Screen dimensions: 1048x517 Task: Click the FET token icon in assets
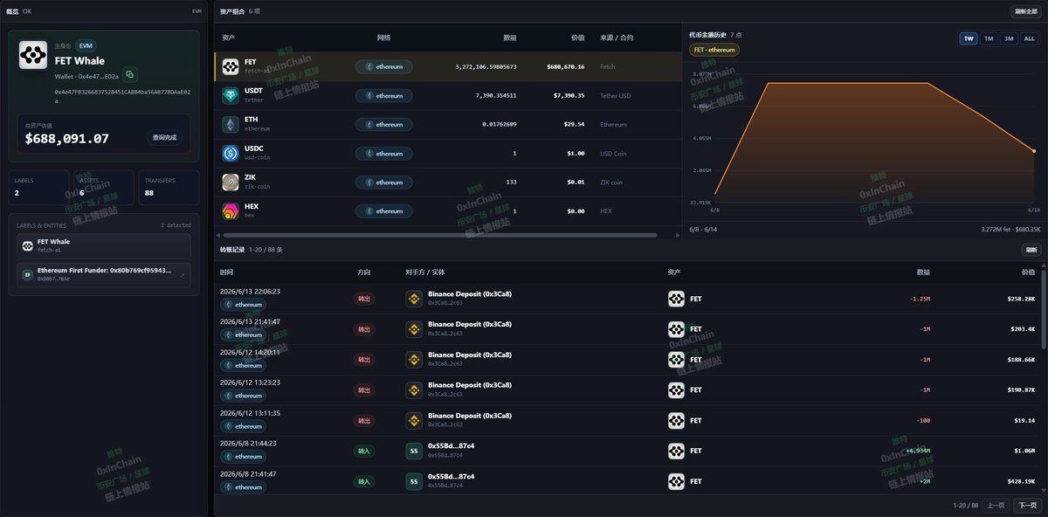click(x=231, y=66)
